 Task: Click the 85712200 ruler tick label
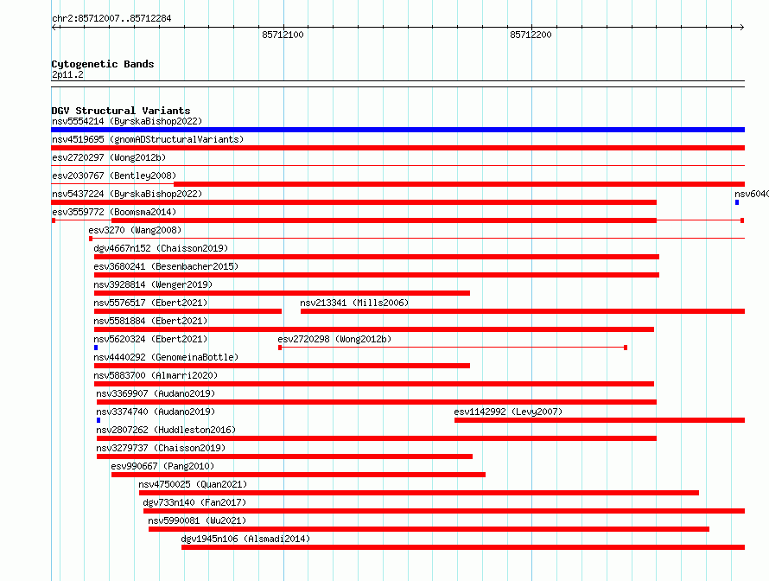pos(531,35)
